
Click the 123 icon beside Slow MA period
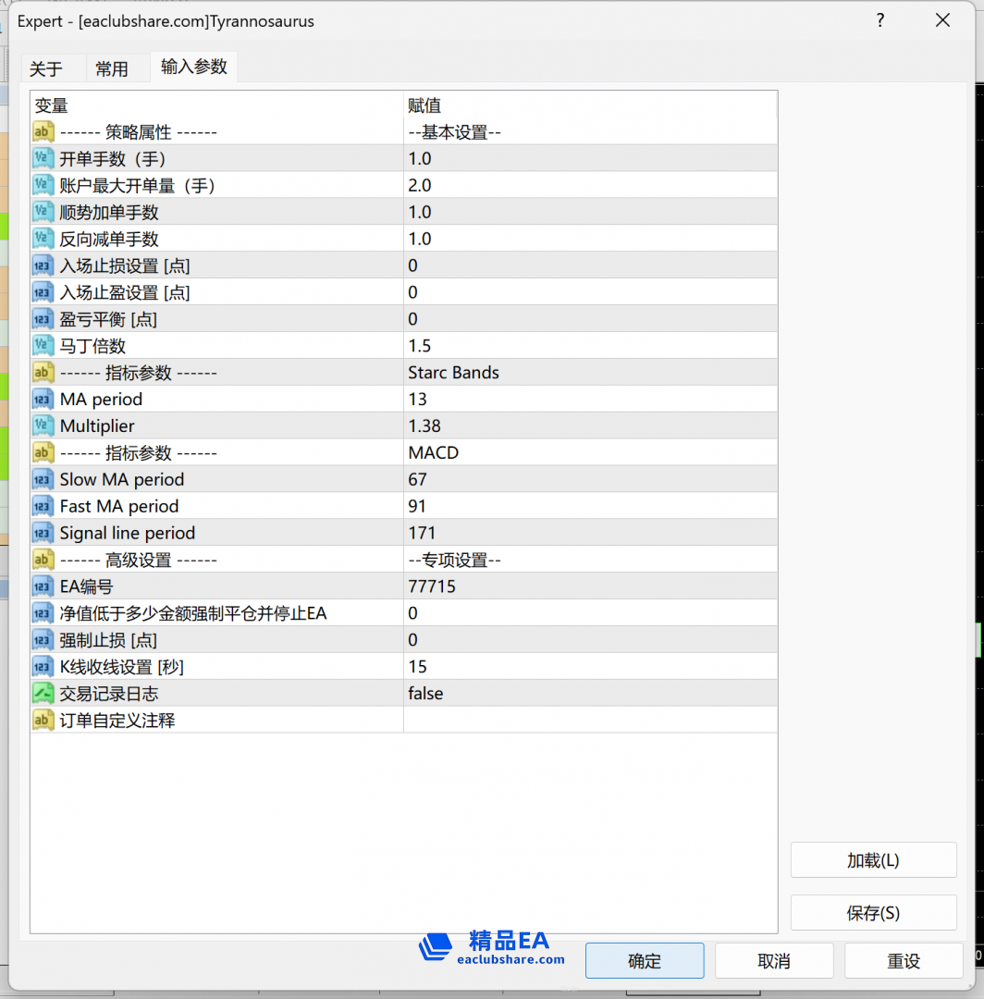pos(43,479)
